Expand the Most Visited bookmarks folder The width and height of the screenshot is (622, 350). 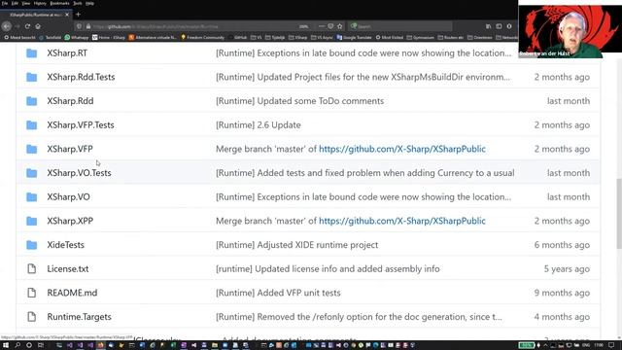pyautogui.click(x=389, y=37)
